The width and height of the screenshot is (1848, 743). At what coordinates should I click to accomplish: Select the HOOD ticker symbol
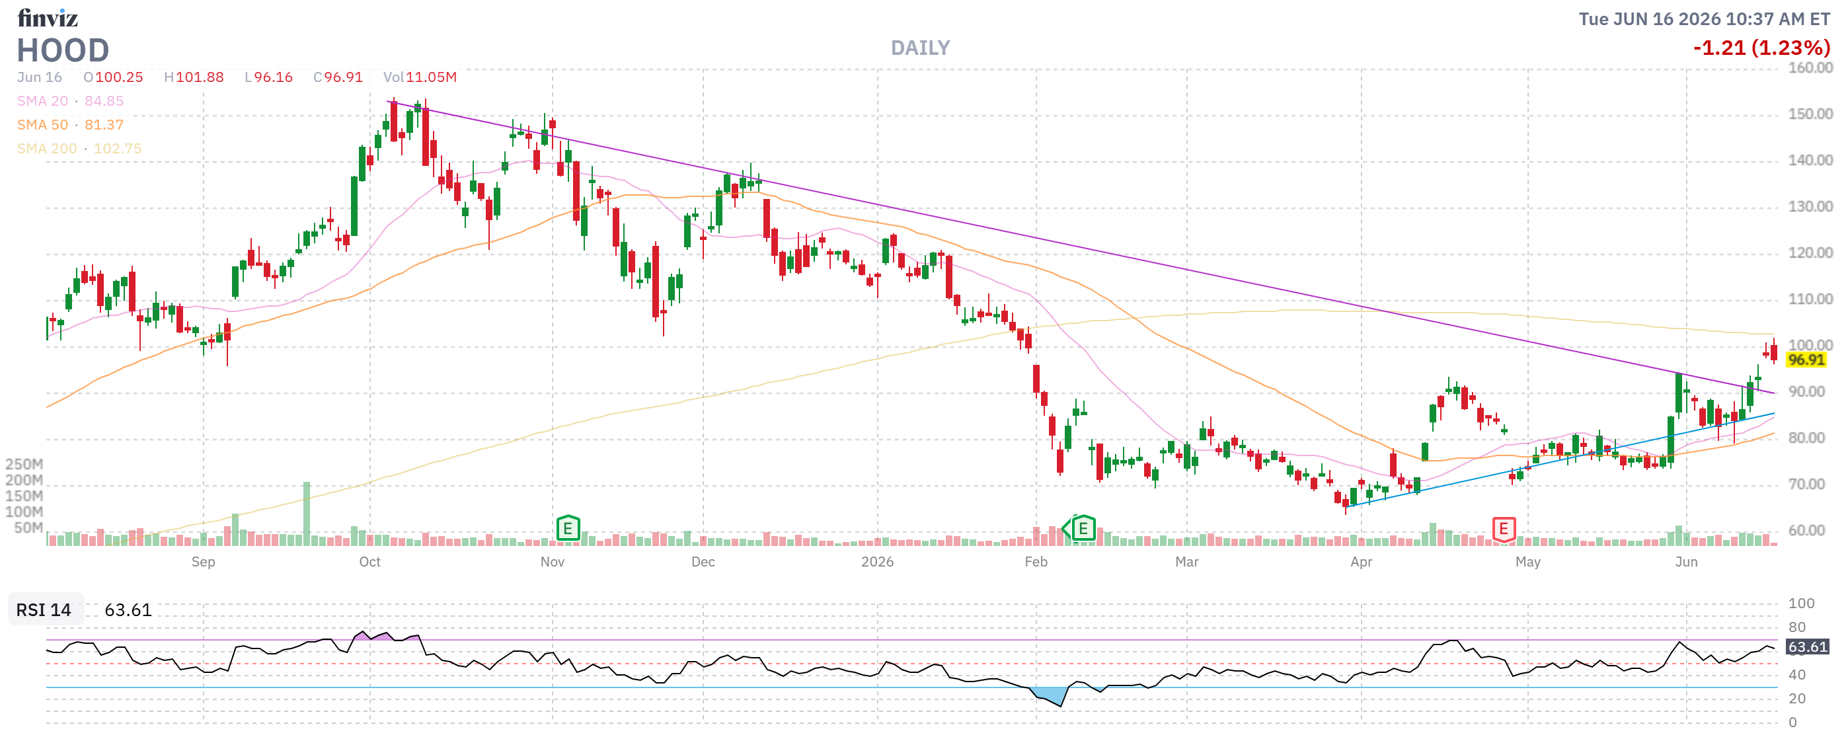click(x=63, y=50)
